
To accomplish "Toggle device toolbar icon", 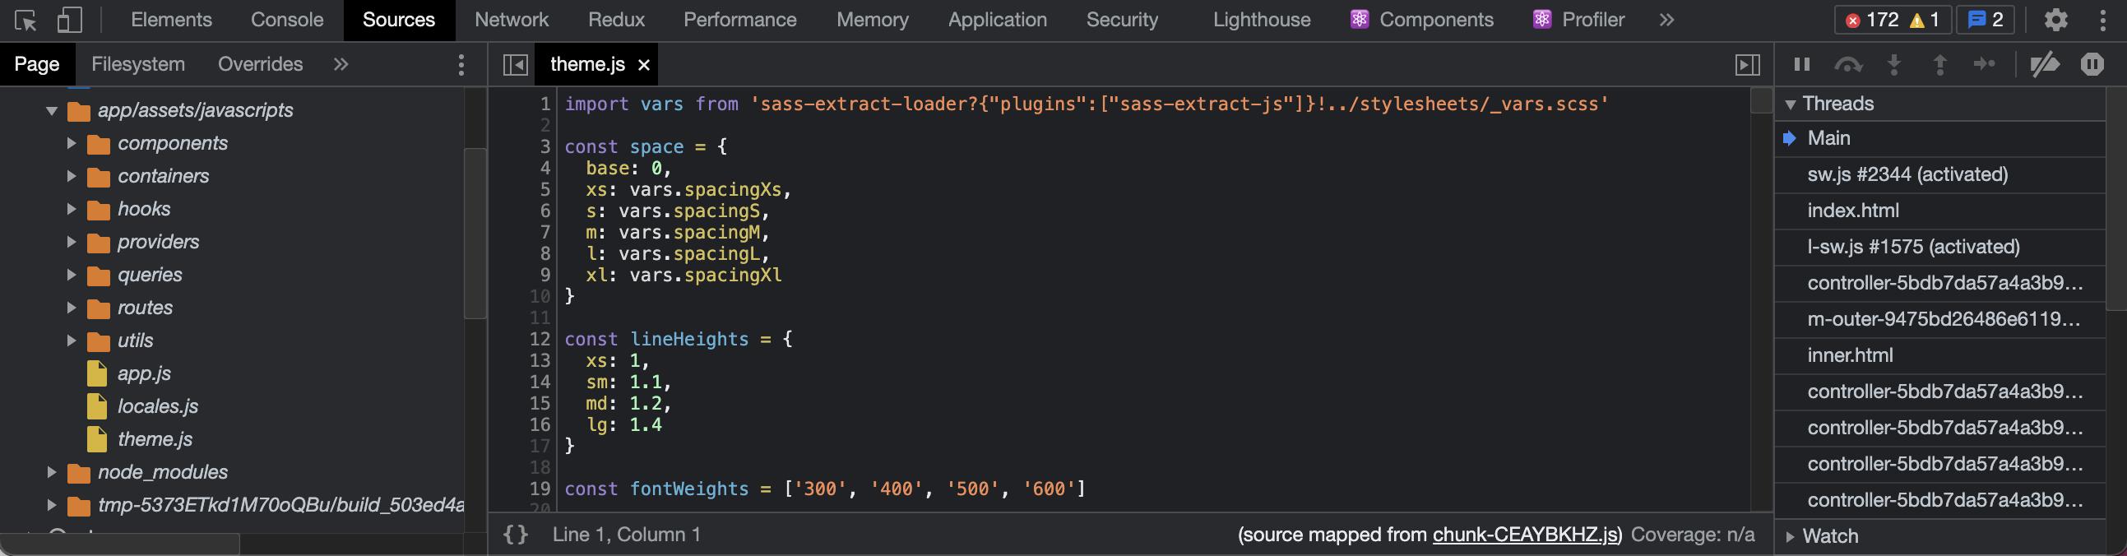I will click(69, 20).
